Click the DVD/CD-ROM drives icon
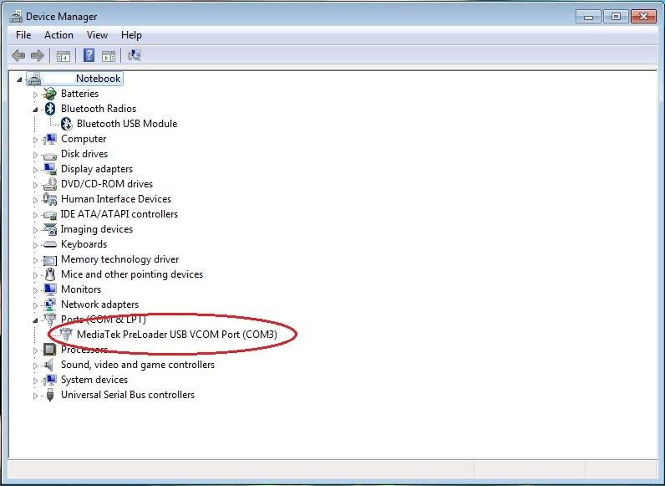Image resolution: width=665 pixels, height=486 pixels. [50, 184]
